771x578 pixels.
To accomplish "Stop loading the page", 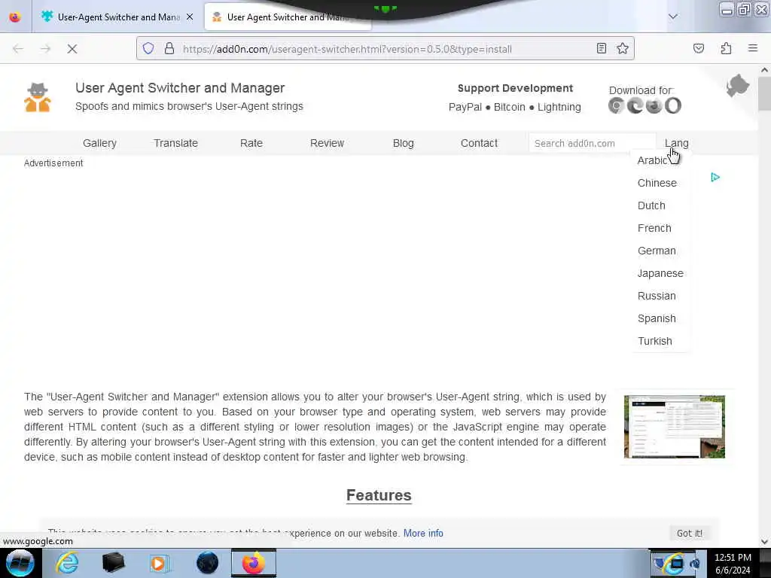I will [72, 49].
